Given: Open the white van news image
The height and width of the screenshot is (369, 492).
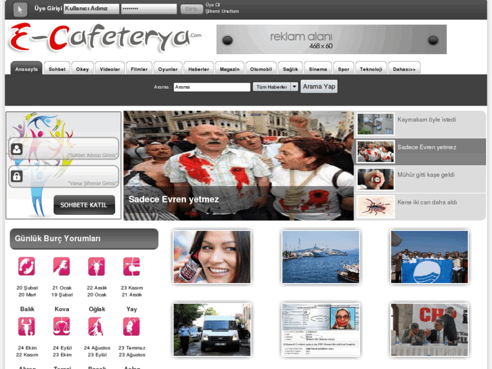Looking at the screenshot, I should 212,330.
